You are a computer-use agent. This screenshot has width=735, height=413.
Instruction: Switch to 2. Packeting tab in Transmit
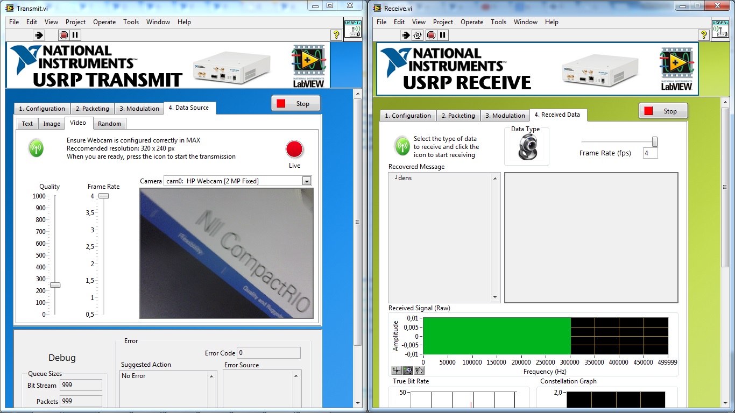pyautogui.click(x=92, y=109)
